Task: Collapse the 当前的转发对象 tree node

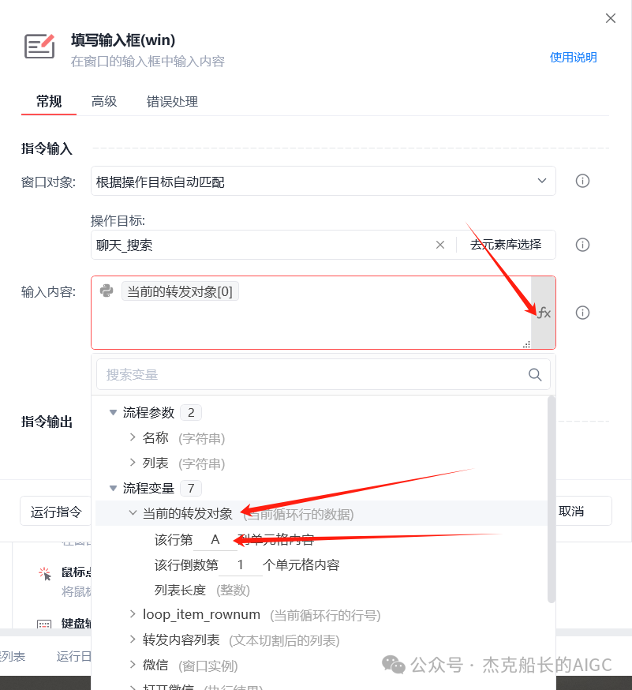Action: 132,512
